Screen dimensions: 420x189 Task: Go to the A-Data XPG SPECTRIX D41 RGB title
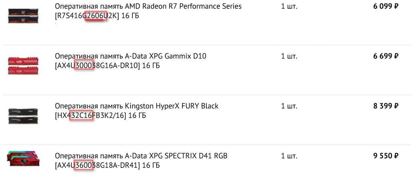click(x=141, y=156)
